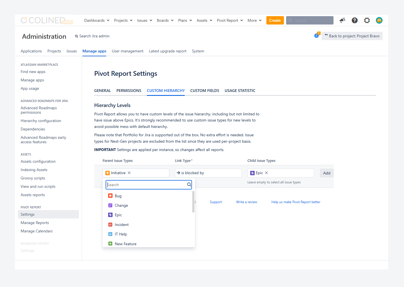Expand the Dashboards menu
The height and width of the screenshot is (287, 404).
point(97,20)
